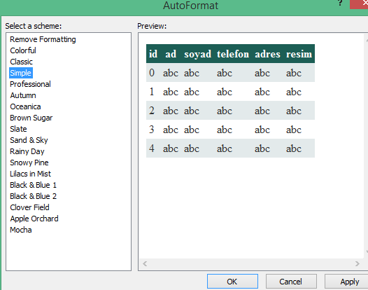Choose the Classic scheme

(x=22, y=62)
